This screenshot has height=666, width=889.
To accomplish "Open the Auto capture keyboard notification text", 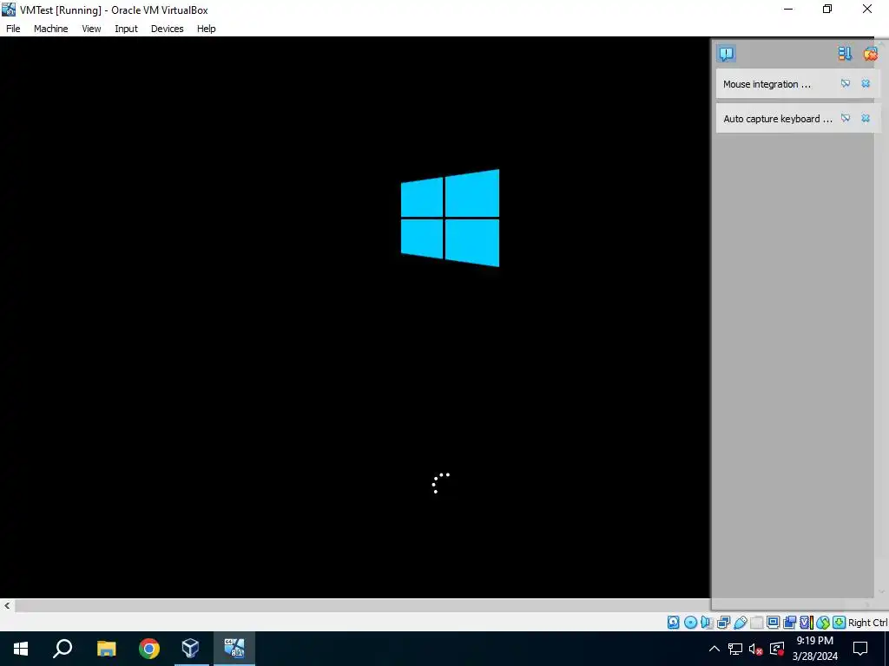I will coord(777,119).
